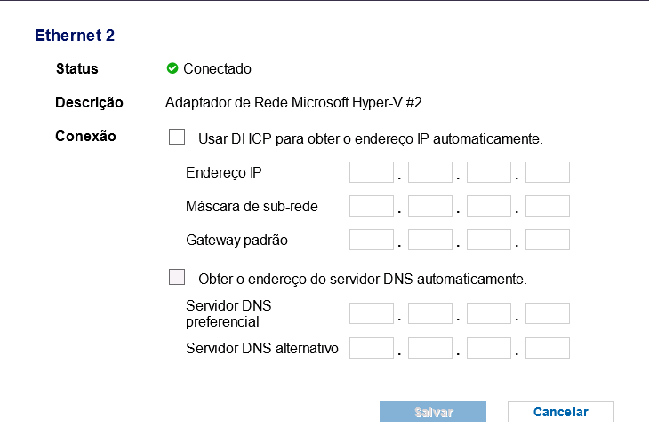
Task: Enable DHCP automatic IP address checkbox
Action: coord(177,137)
